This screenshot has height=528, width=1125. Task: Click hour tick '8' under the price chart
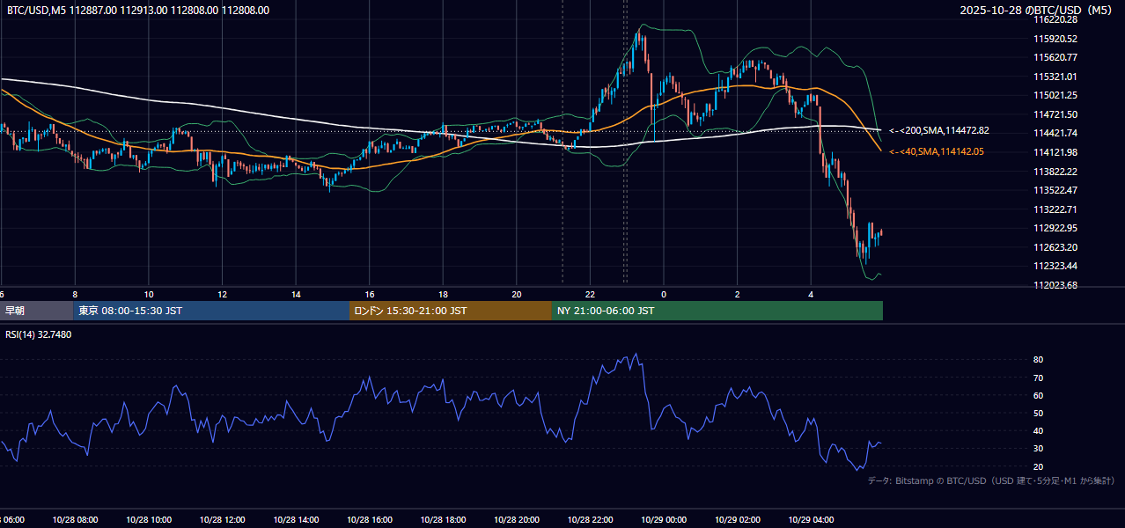(75, 295)
